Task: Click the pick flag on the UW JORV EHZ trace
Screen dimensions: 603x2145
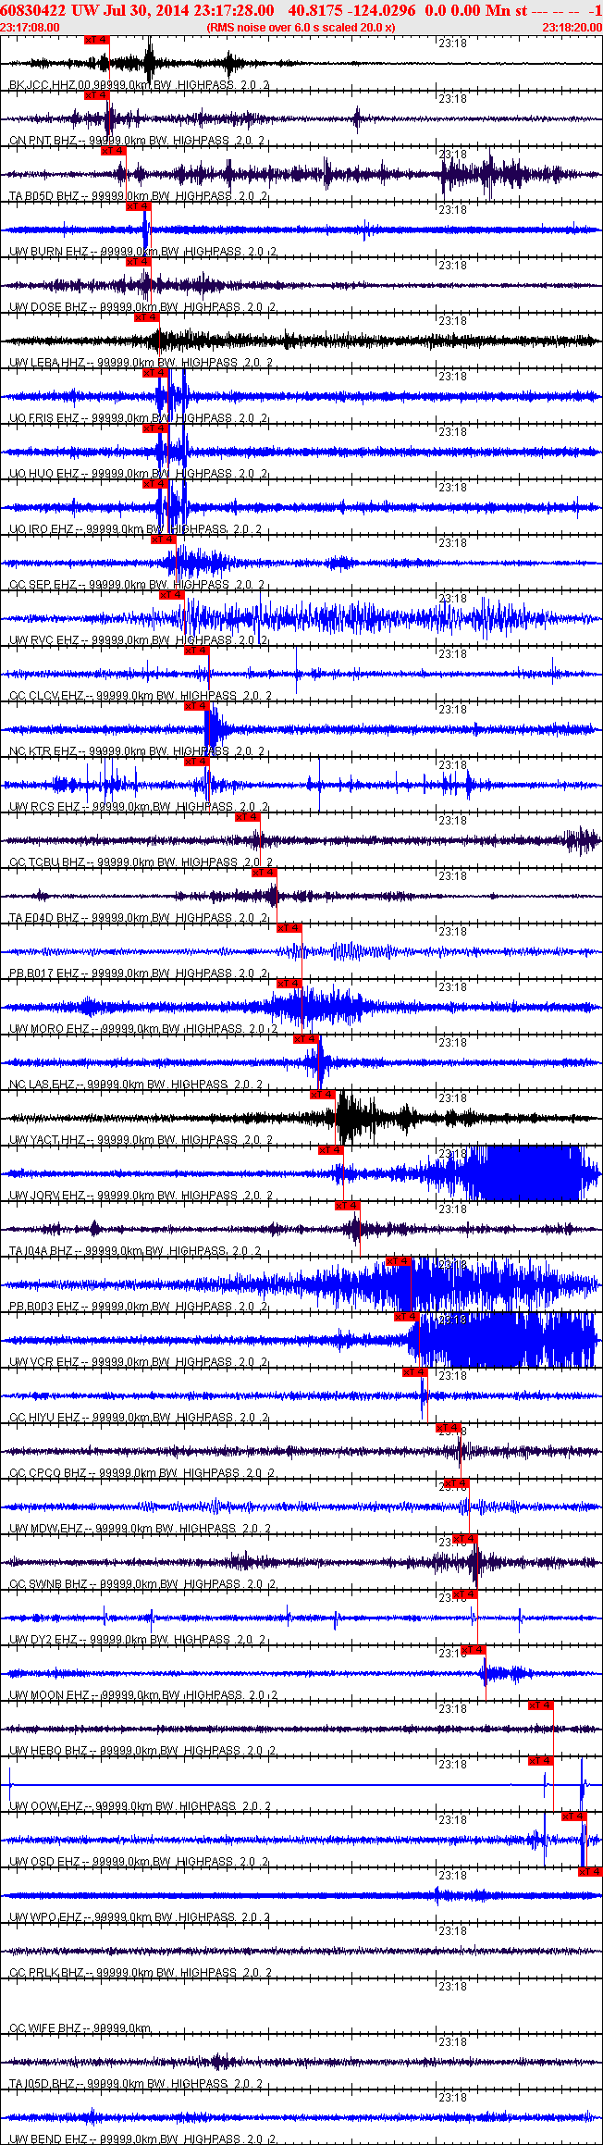Action: pos(330,1150)
